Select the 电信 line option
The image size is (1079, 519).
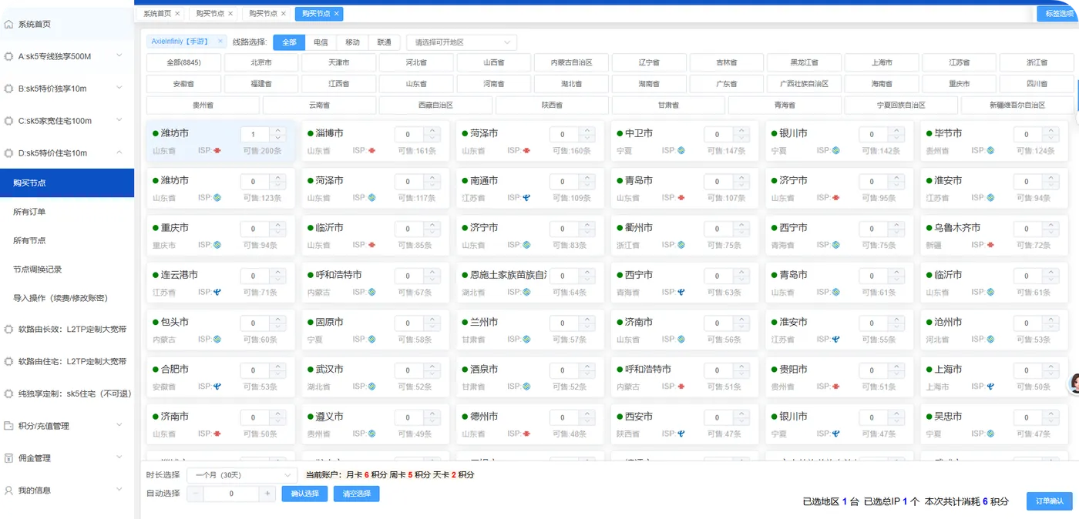pyautogui.click(x=321, y=42)
